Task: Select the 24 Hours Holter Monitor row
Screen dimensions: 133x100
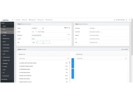Action: [43, 76]
